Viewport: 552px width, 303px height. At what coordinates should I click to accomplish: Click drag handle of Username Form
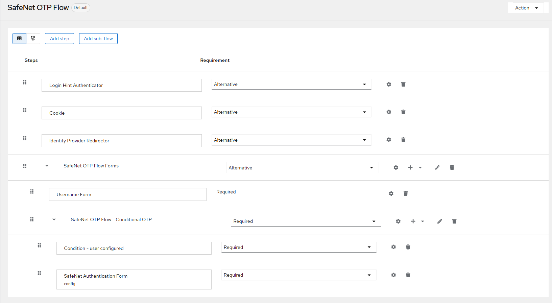[x=32, y=191]
